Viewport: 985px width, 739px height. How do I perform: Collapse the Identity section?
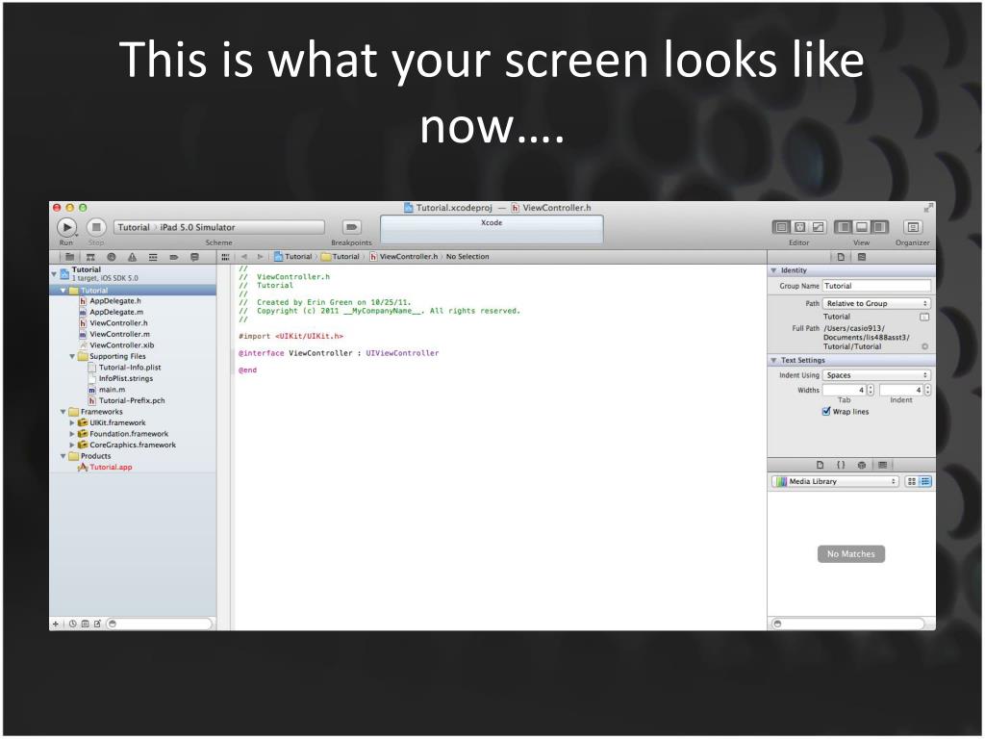[x=774, y=270]
